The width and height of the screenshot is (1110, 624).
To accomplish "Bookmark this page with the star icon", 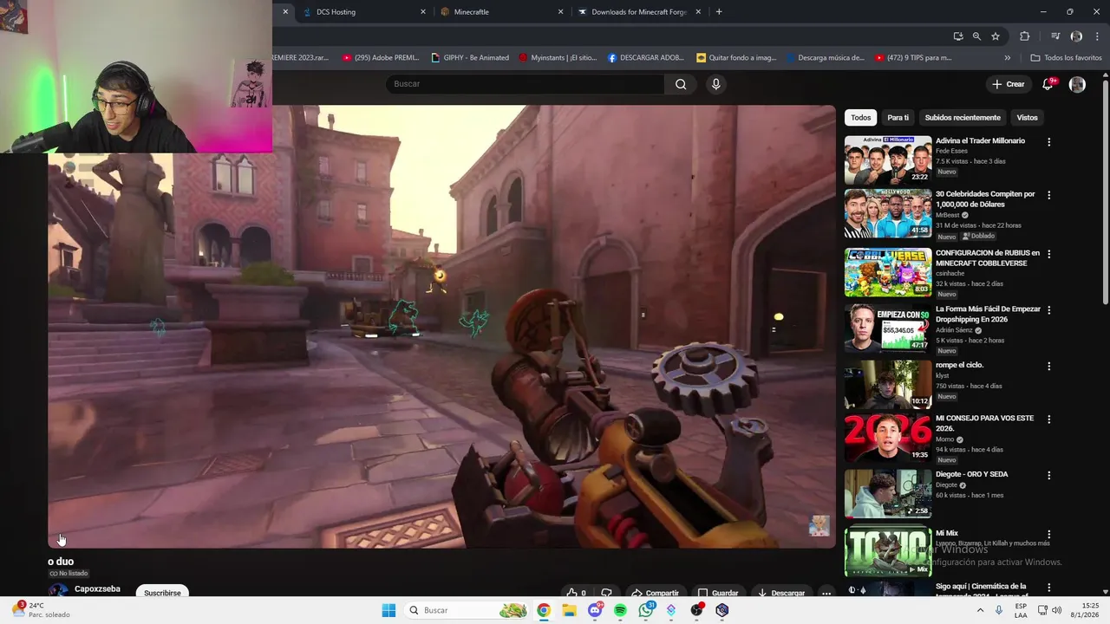I will point(996,36).
